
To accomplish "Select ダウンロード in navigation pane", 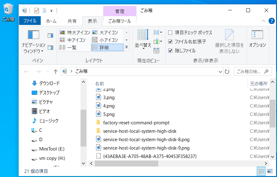I will pyautogui.click(x=46, y=83).
